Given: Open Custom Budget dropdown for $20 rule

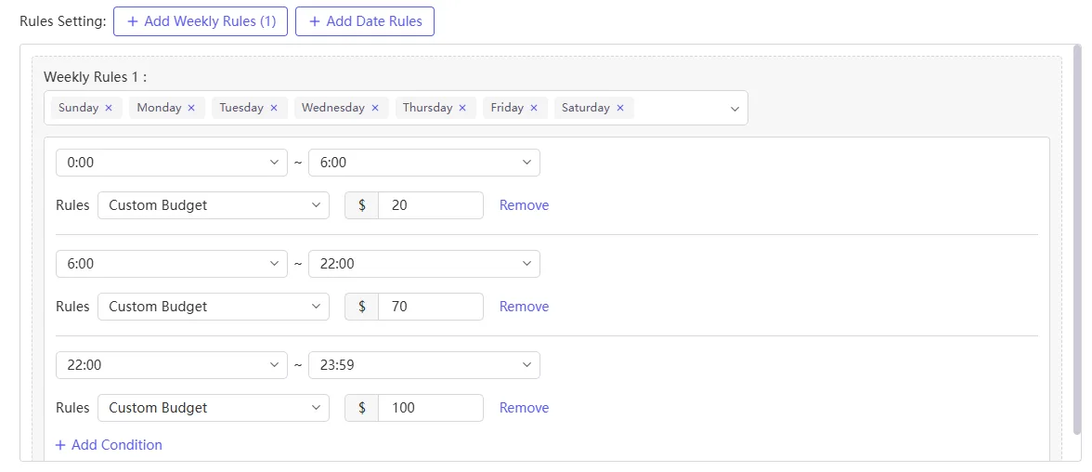Looking at the screenshot, I should coord(214,205).
